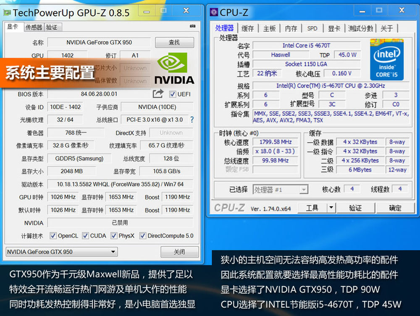The height and width of the screenshot is (316, 420).
Task: Select the 关于 tab in CPU-Z
Action: click(387, 29)
